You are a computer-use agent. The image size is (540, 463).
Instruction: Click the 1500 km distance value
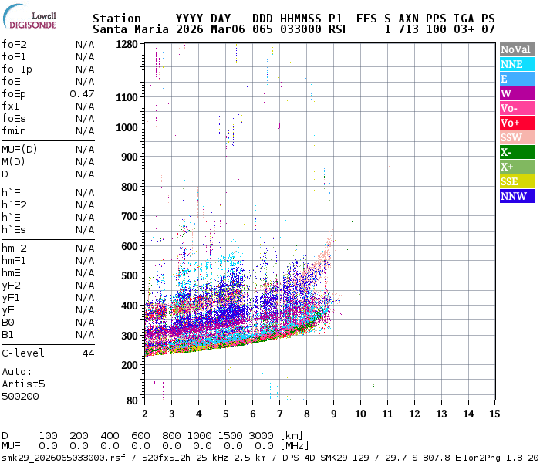pyautogui.click(x=230, y=436)
